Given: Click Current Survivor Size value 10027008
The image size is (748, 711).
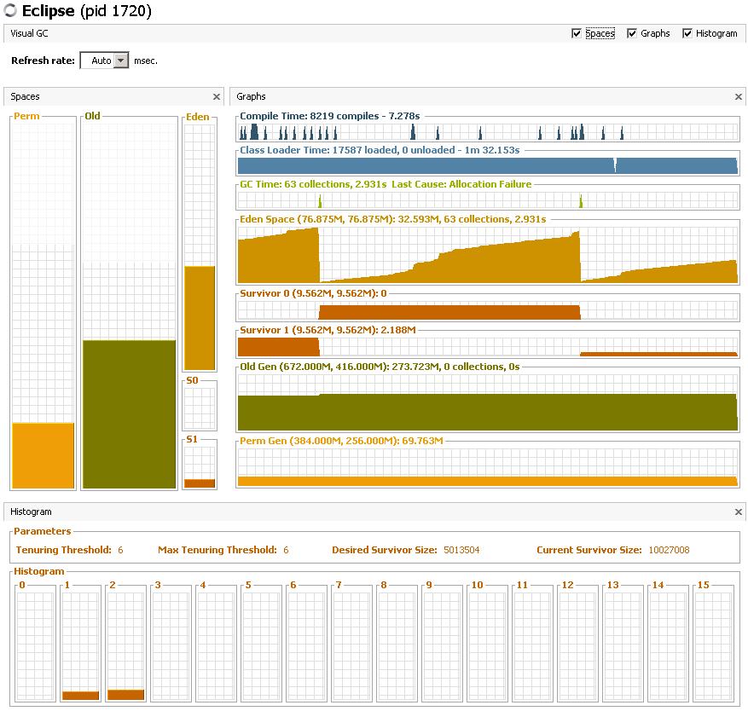Looking at the screenshot, I should pyautogui.click(x=669, y=550).
